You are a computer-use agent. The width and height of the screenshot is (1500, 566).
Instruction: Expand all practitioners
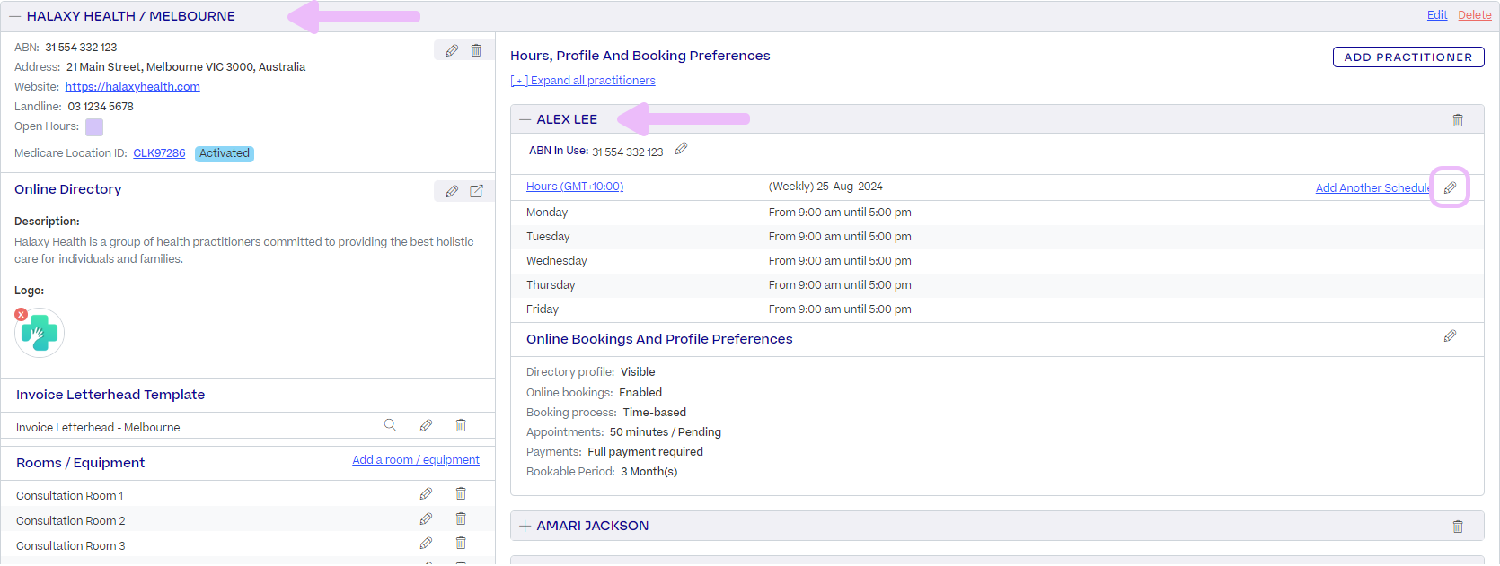tap(583, 81)
